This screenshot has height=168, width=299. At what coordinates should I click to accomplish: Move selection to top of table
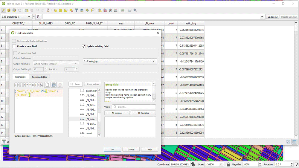point(82,10)
